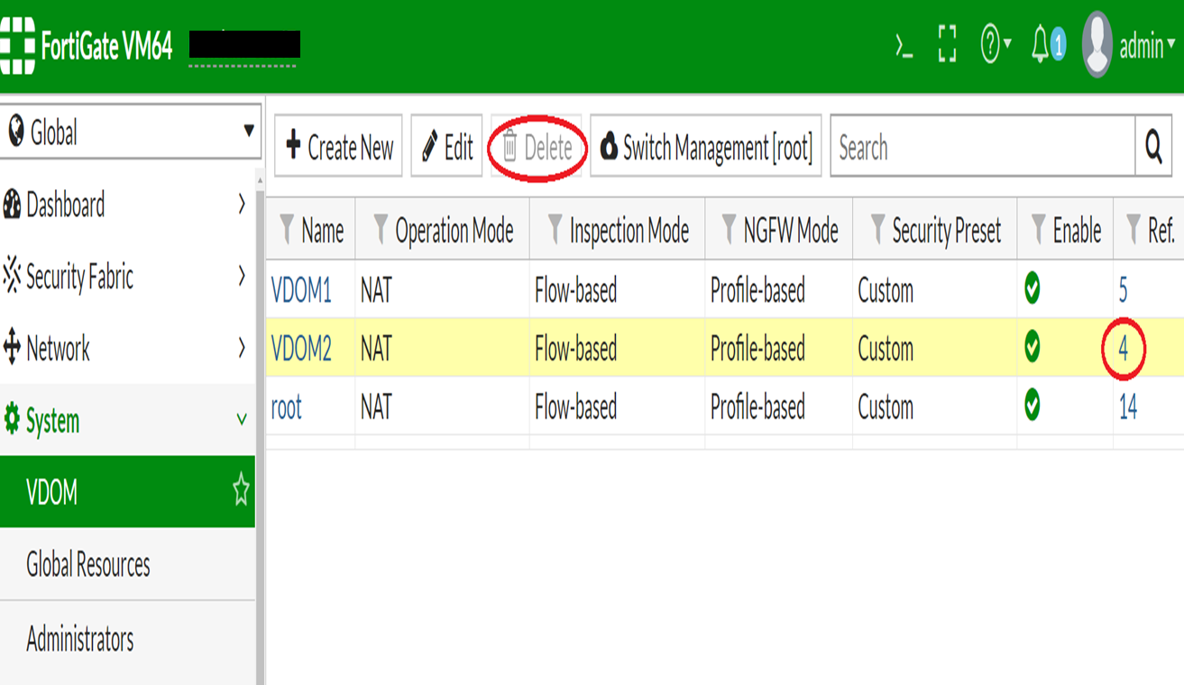Viewport: 1184px width, 685px height.
Task: Click into the Search input field
Action: click(x=981, y=147)
